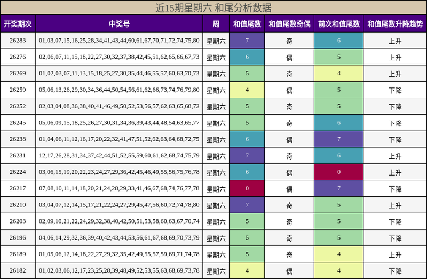
Task: Click winning numbers of draw 26238
Action: [x=119, y=139]
